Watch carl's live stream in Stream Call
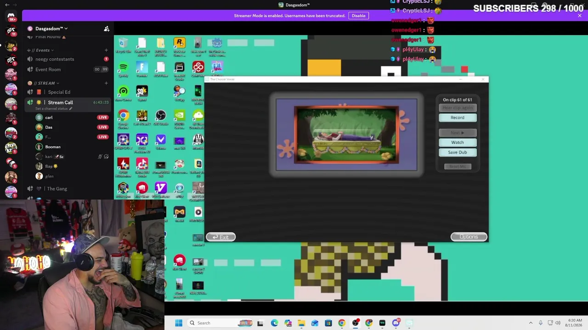Image resolution: width=588 pixels, height=330 pixels. pos(102,117)
